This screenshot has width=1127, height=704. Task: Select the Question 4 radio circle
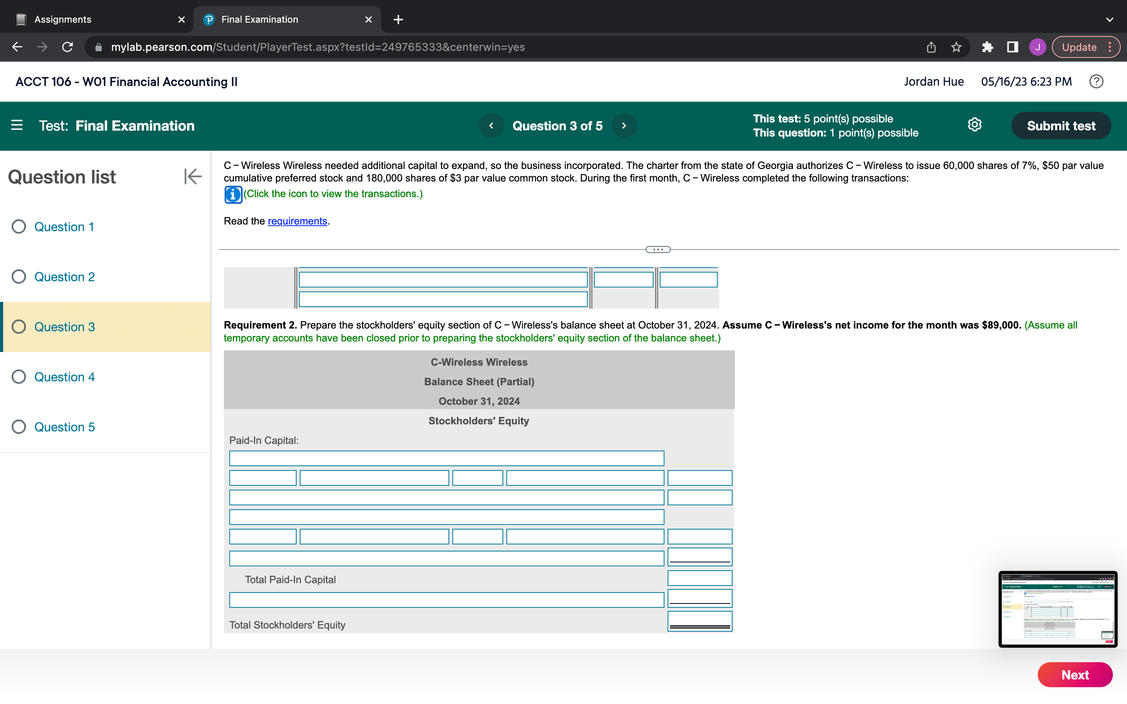19,377
